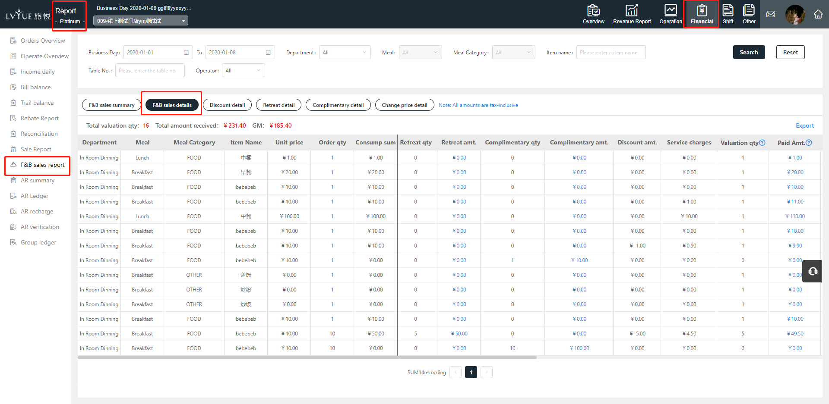Image resolution: width=829 pixels, height=404 pixels.
Task: Click the 早餐 item name cell
Action: [246, 172]
